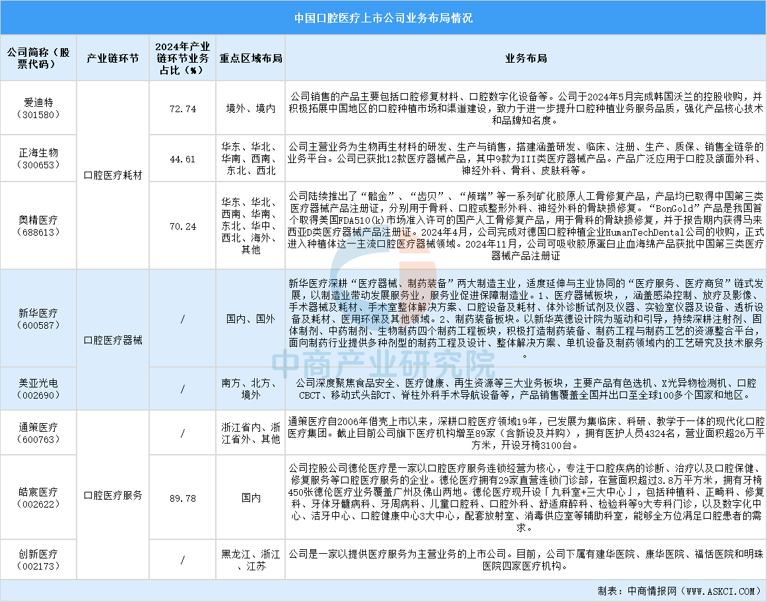Select the 爱迪特（301580） company cell

(38, 108)
